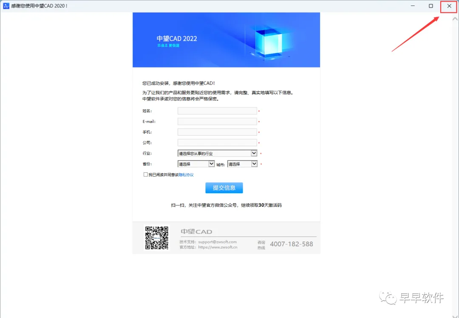Focus the 公司 company input field
Viewport: 459px width, 318px height.
[x=217, y=143]
